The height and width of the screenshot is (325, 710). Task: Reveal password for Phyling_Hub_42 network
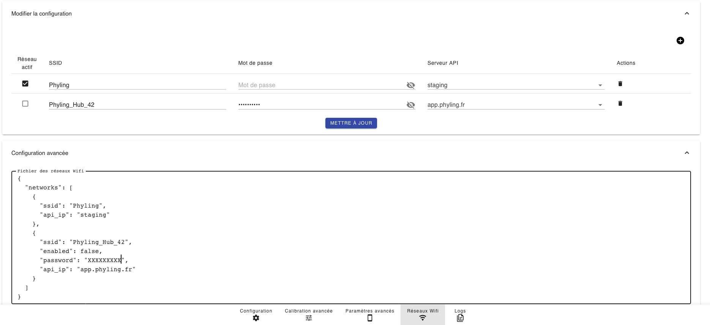410,105
